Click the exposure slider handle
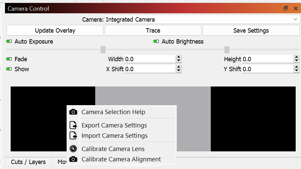The image size is (301, 169). [103, 50]
